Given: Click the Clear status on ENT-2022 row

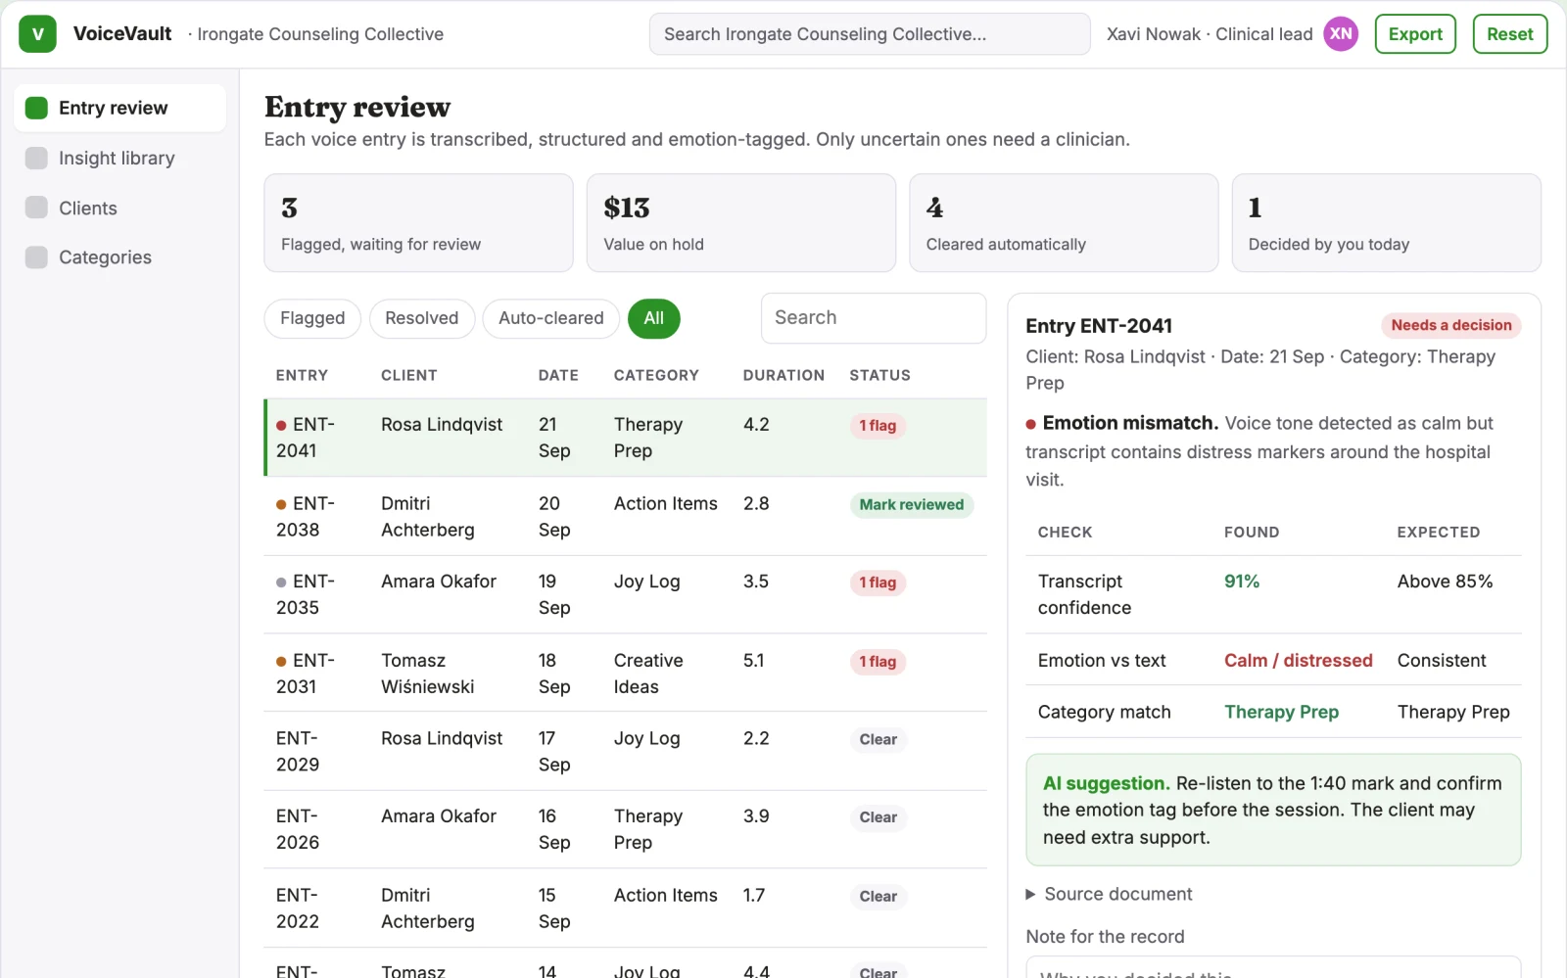Looking at the screenshot, I should tap(878, 897).
